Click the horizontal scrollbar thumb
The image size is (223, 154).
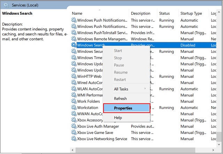[135, 150]
